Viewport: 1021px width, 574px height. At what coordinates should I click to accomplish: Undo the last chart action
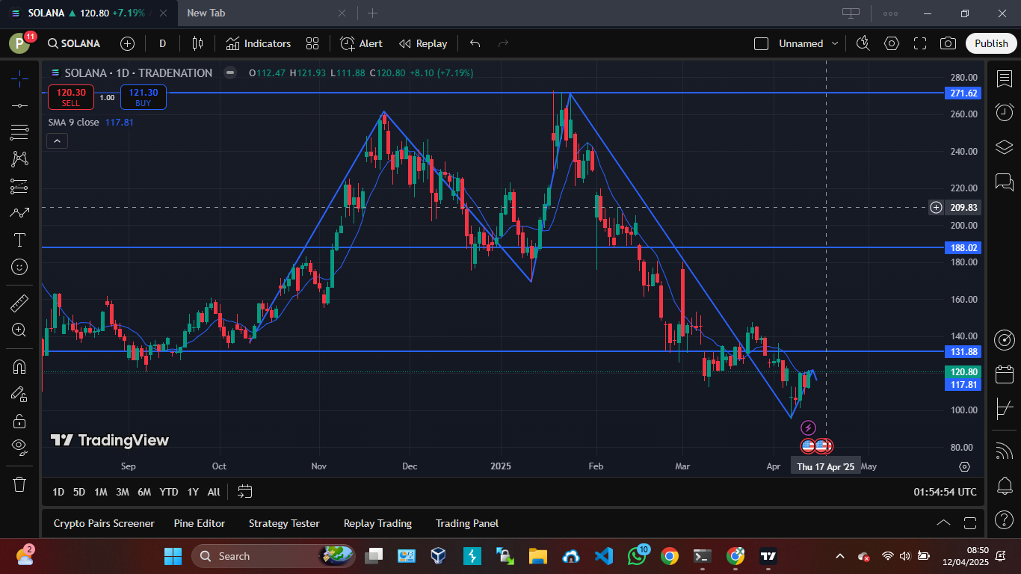[x=475, y=43]
